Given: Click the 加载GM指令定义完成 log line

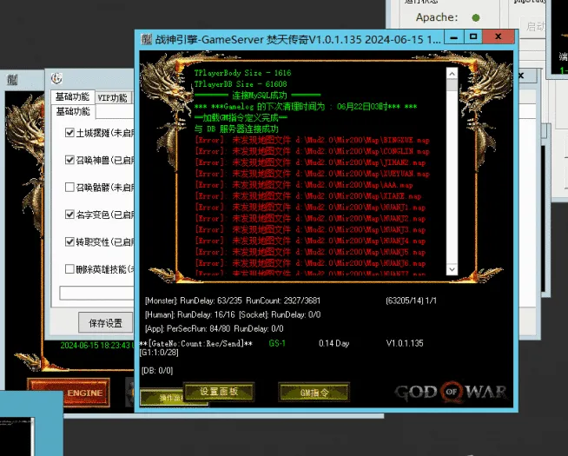Looking at the screenshot, I should (x=241, y=118).
